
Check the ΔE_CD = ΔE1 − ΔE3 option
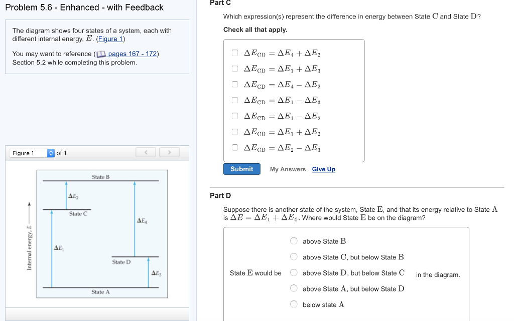(234, 101)
